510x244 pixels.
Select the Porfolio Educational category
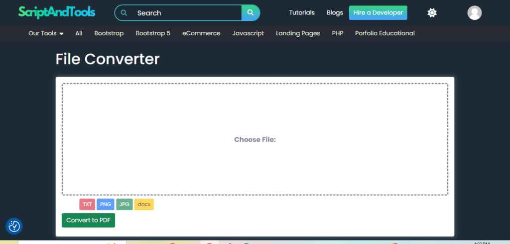[385, 33]
